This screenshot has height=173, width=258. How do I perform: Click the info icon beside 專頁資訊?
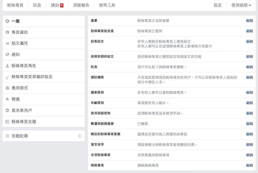pyautogui.click(x=7, y=32)
